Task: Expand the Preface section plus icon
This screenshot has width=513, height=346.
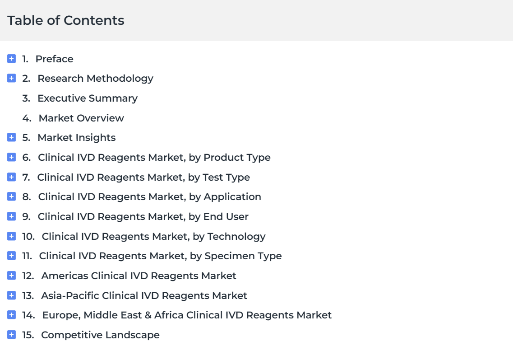Action: click(11, 59)
